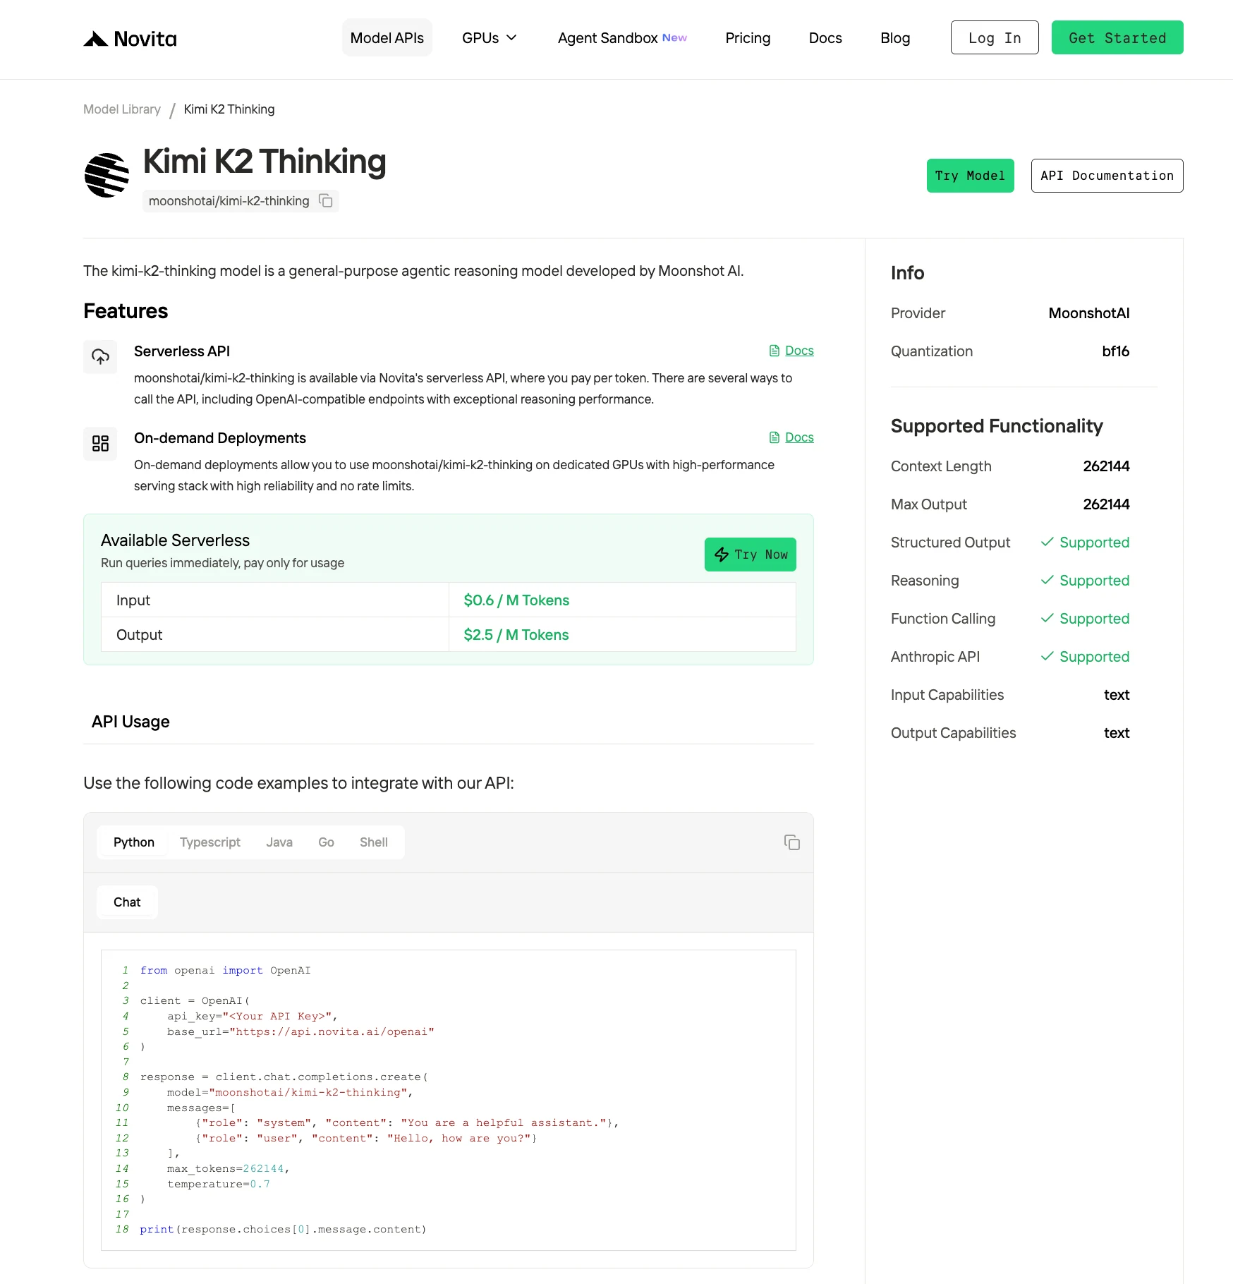Click the Context Length label
Image resolution: width=1233 pixels, height=1284 pixels.
[x=941, y=466]
